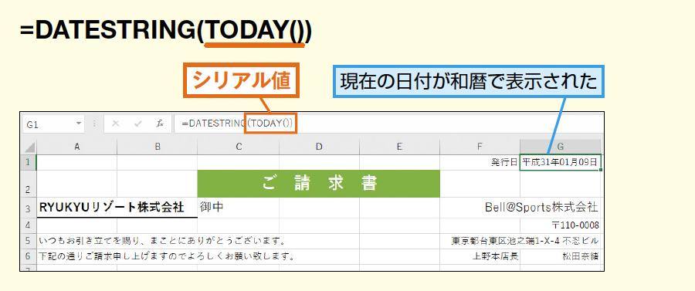Click the cell labeled 発行日
The image size is (695, 291).
pos(480,162)
